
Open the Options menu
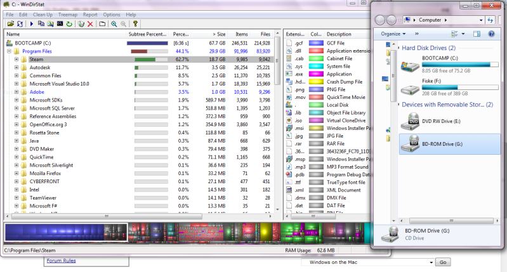click(112, 15)
